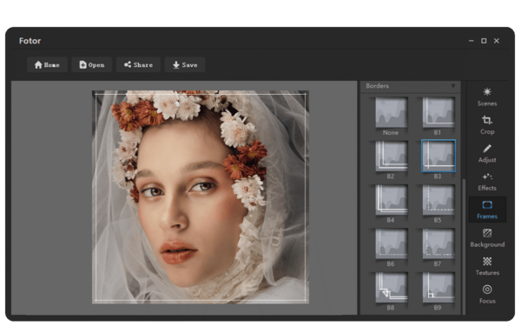521x333 pixels.
Task: Click the Home button
Action: coord(47,64)
